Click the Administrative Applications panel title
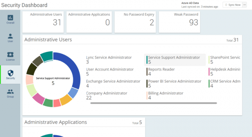The width and height of the screenshot is (252, 137). [56, 122]
